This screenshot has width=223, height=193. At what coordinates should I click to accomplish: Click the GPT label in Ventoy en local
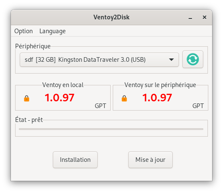101,106
